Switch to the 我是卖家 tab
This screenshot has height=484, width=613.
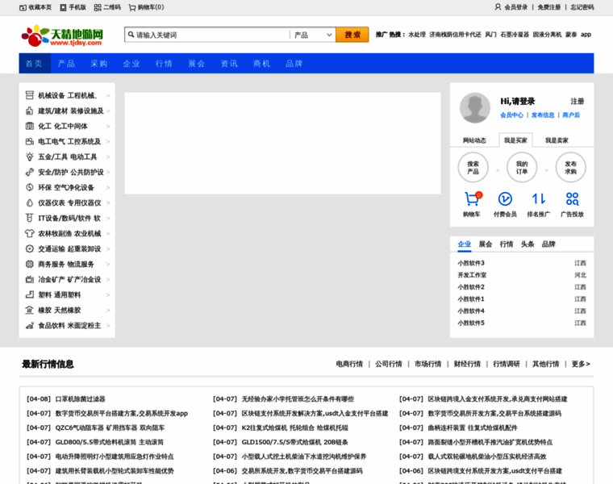point(556,140)
